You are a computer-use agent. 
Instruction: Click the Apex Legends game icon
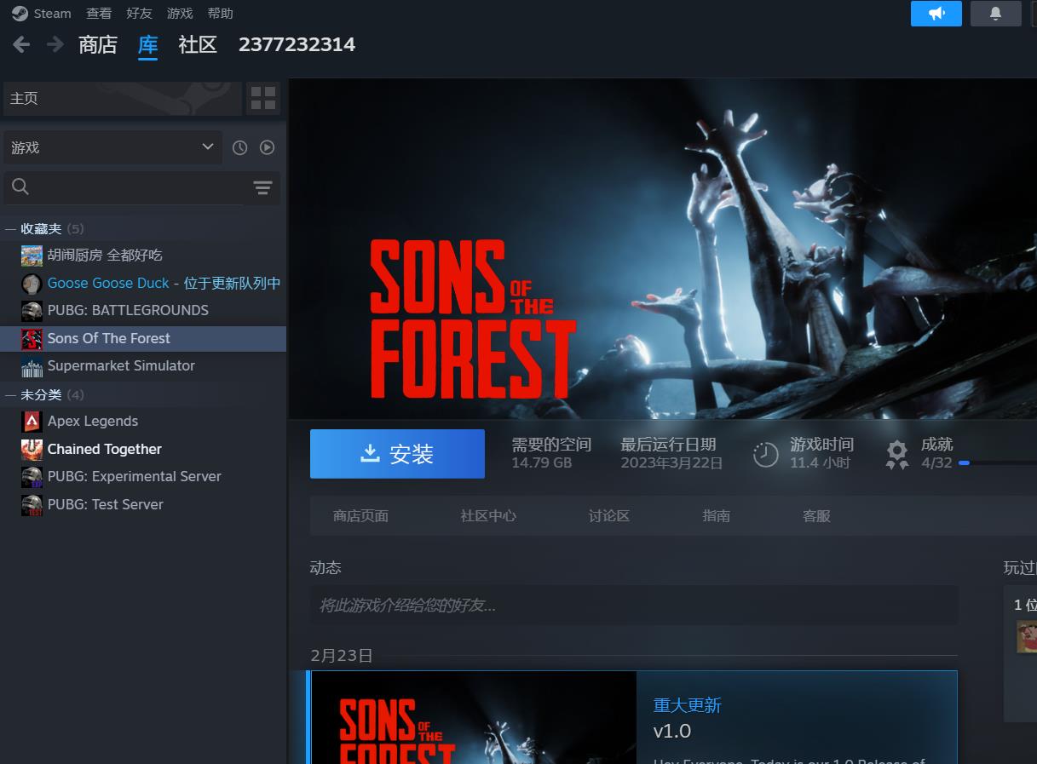pos(32,422)
